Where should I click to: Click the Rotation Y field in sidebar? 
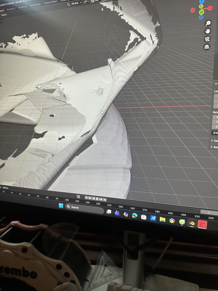[215, 122]
